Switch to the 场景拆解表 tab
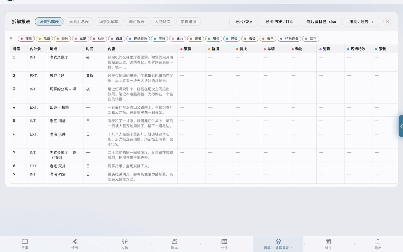 pos(49,22)
